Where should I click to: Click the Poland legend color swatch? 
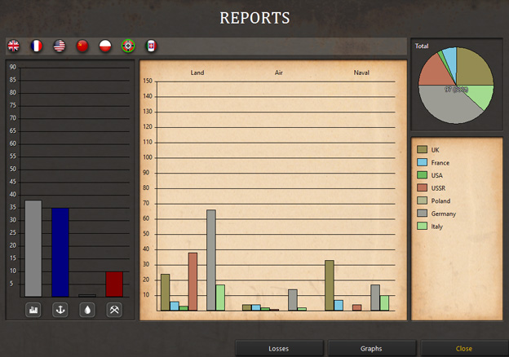coord(422,201)
